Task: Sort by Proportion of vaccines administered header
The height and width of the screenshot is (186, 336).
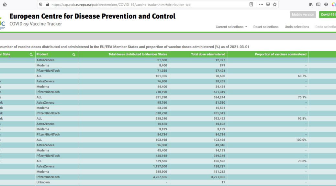Action: (281, 54)
